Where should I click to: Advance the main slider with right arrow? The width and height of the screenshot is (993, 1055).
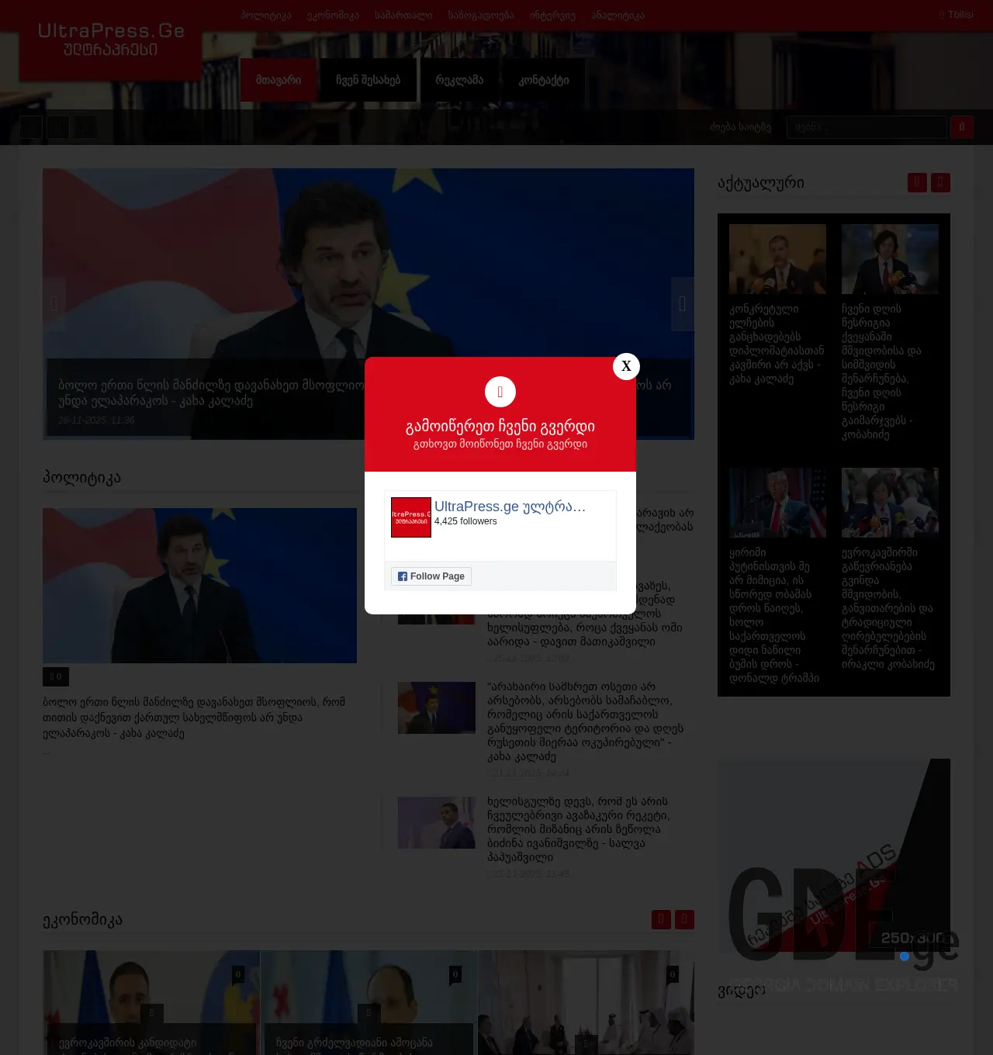[682, 304]
